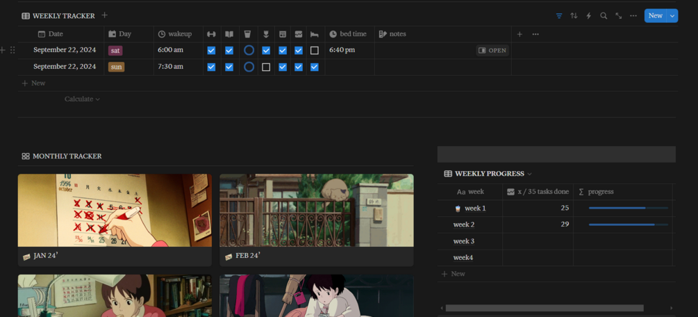Open the JAN 24' calendar cover thumbnail

[115, 210]
